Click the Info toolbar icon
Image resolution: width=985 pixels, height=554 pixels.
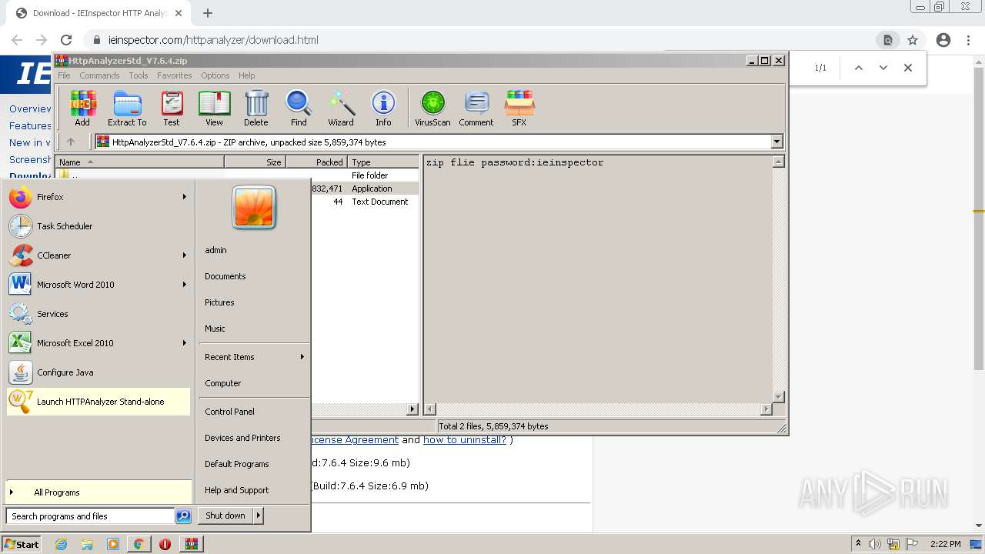coord(383,108)
